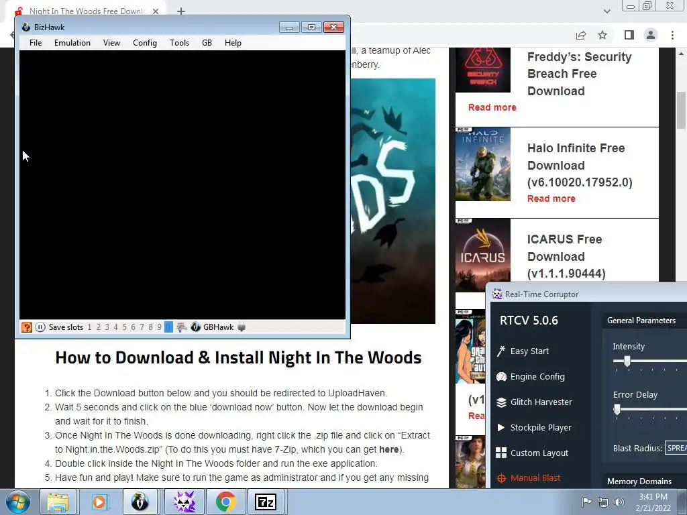Select save slot 1 in BizHawk
The width and height of the screenshot is (687, 515).
pos(89,327)
